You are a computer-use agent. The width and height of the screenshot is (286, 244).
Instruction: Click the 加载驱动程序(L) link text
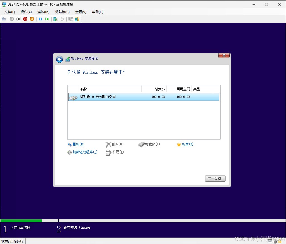pyautogui.click(x=85, y=152)
